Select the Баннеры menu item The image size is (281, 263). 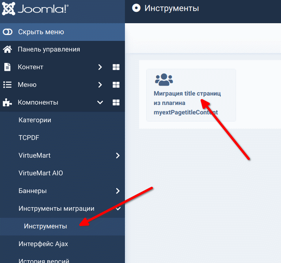(33, 191)
